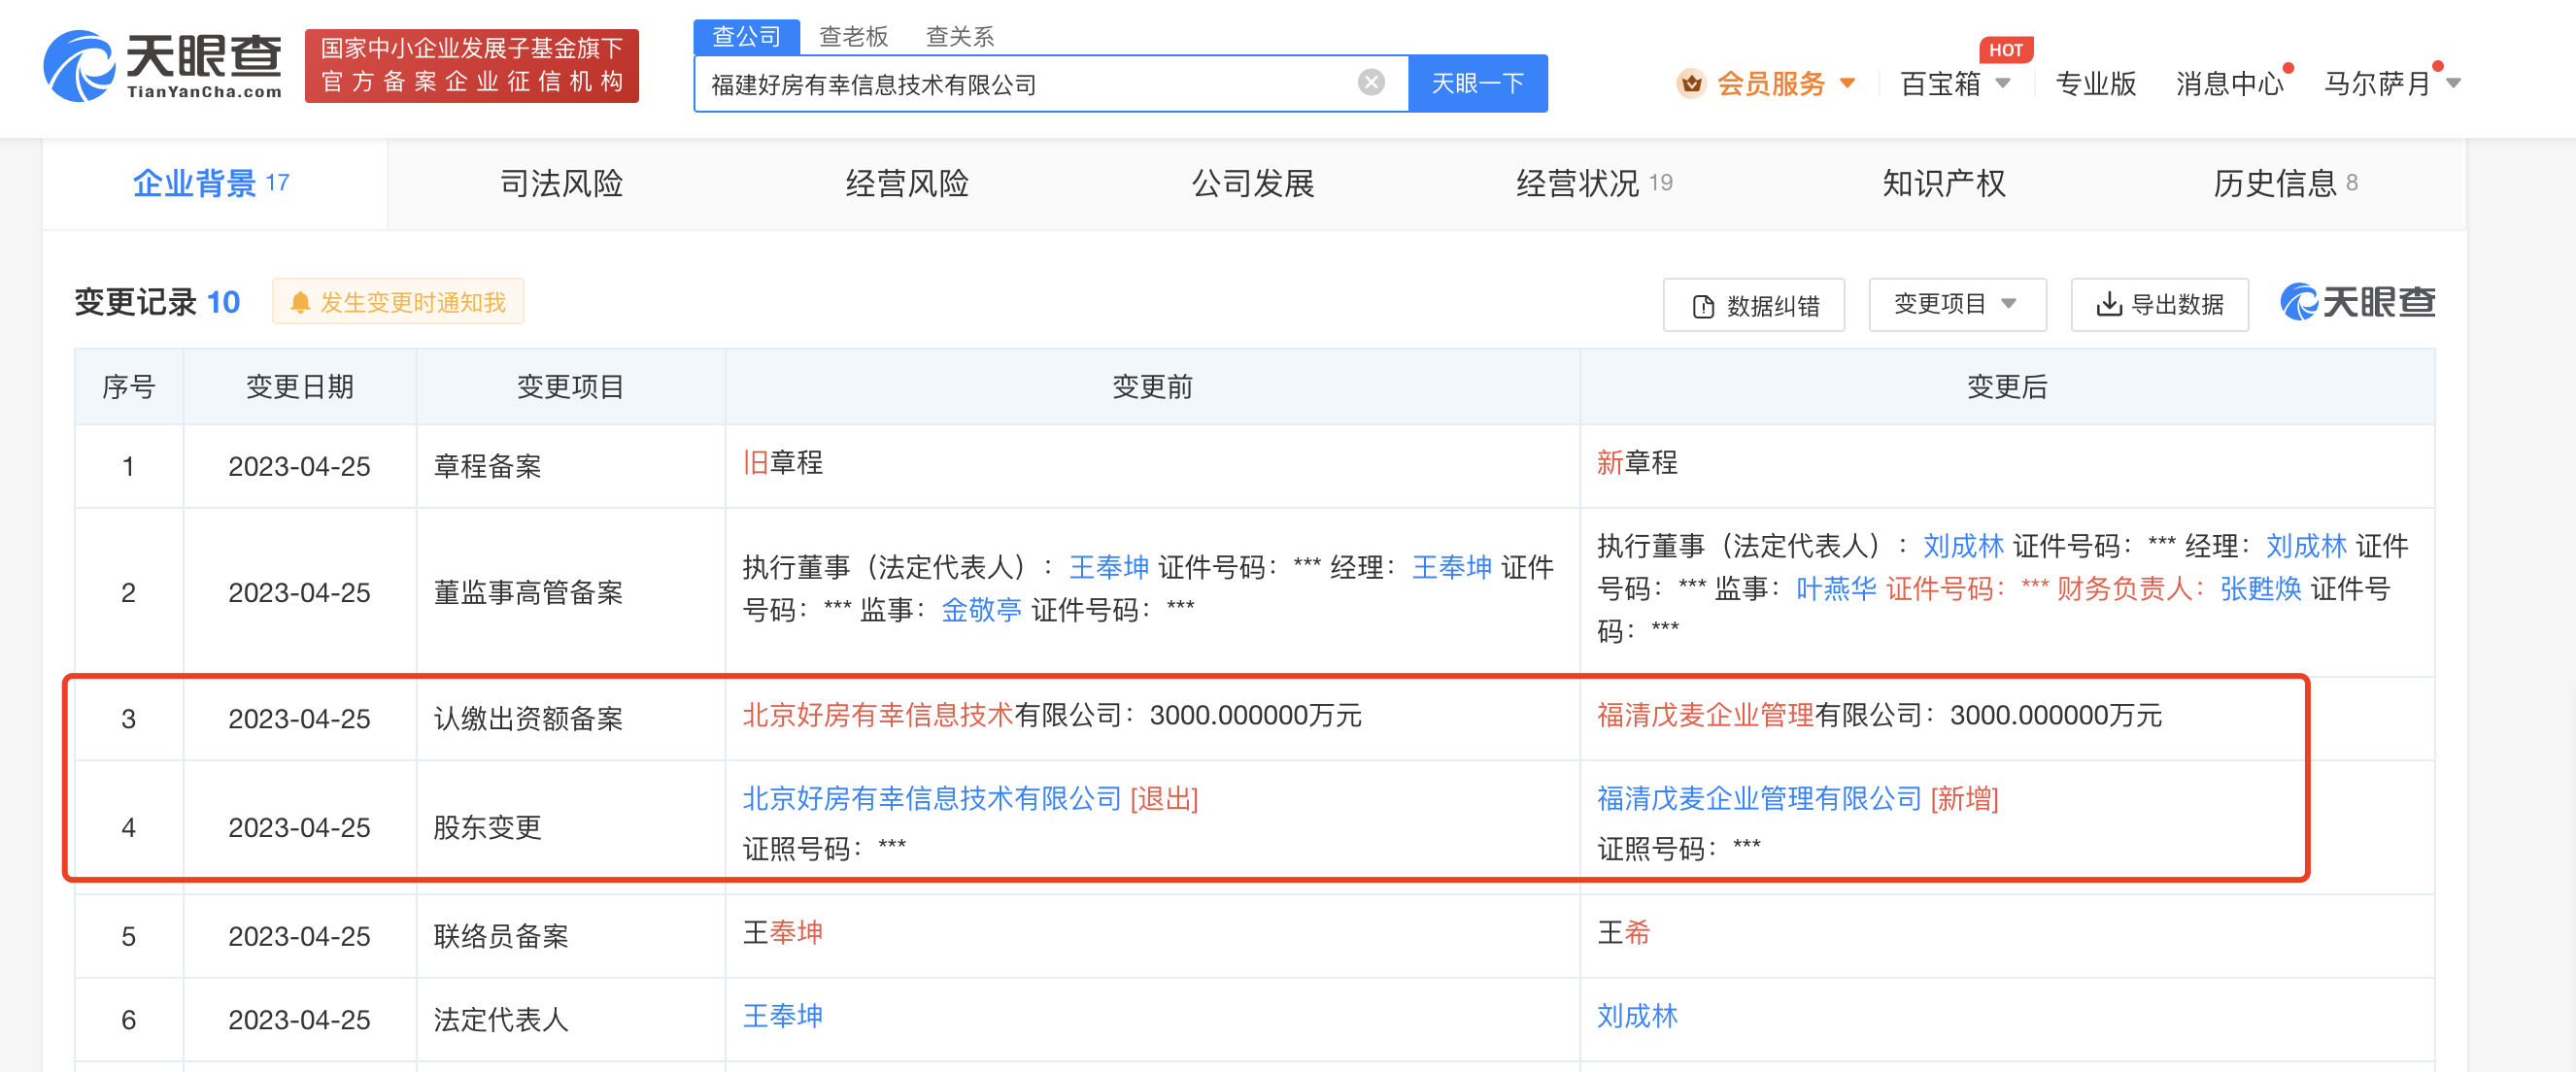Switch to the 企业背景 tab
The image size is (2576, 1072).
pos(213,184)
